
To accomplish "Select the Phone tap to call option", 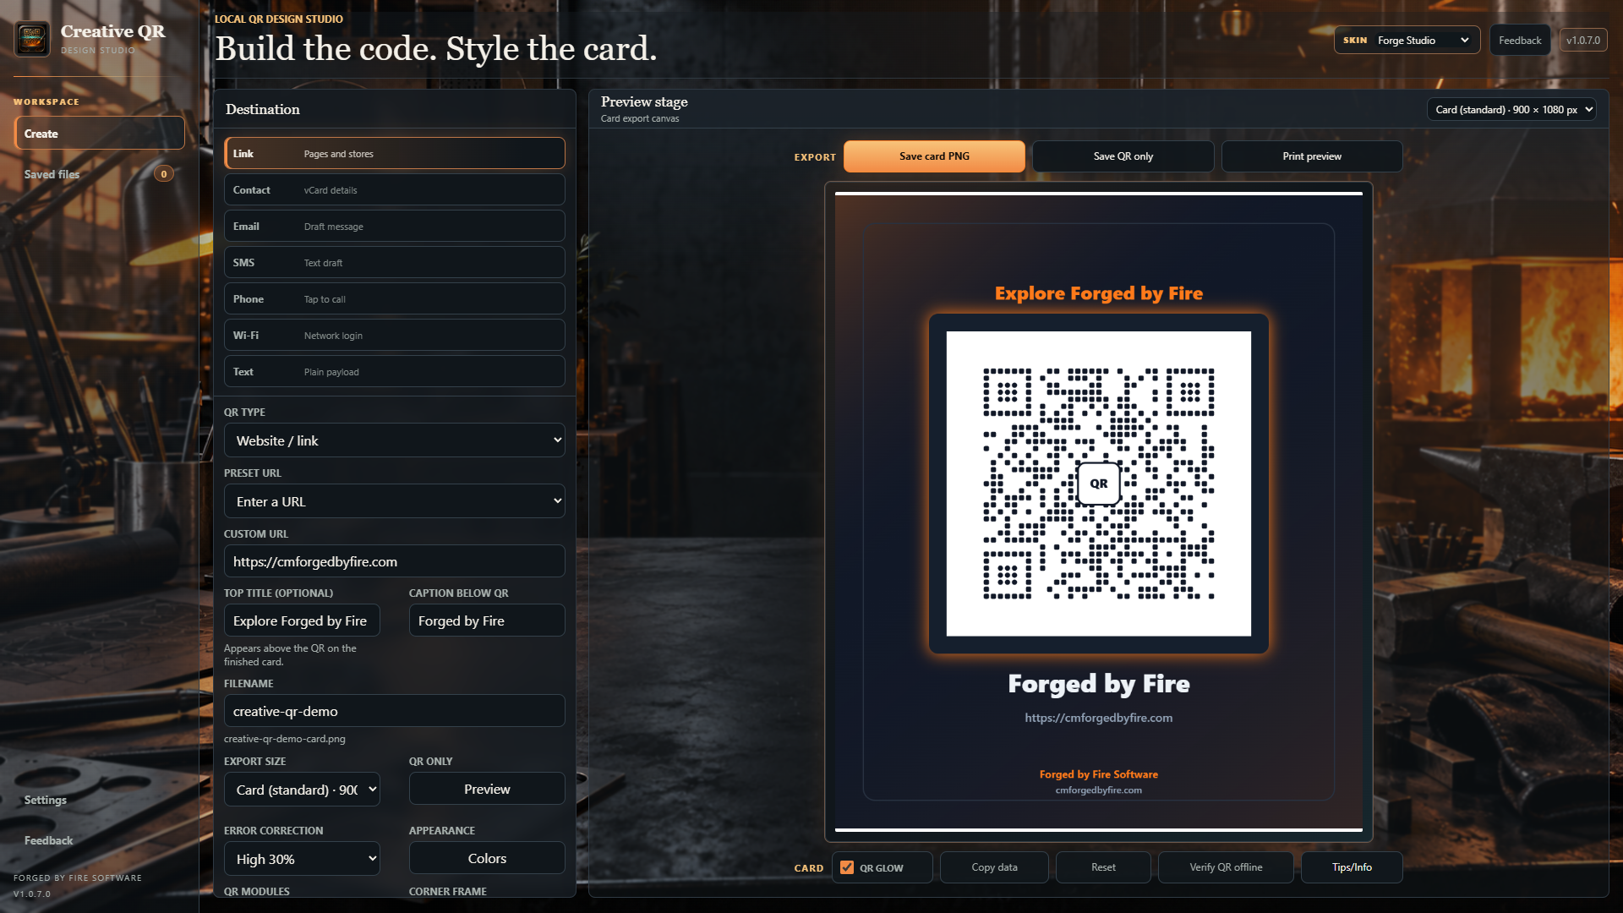I will point(395,299).
